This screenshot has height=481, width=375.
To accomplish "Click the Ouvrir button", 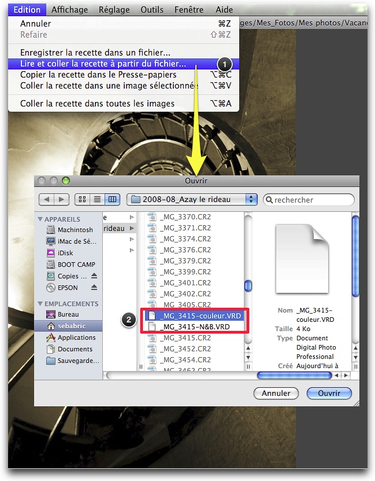I will point(329,393).
